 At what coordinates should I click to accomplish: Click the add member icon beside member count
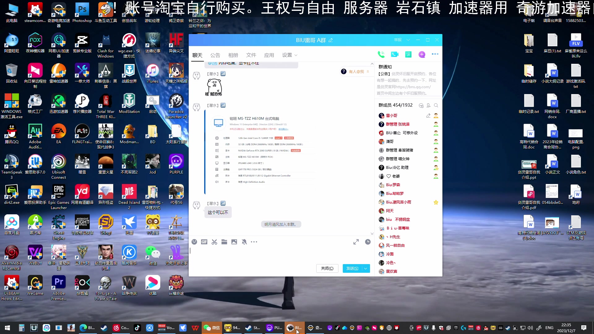click(x=428, y=105)
